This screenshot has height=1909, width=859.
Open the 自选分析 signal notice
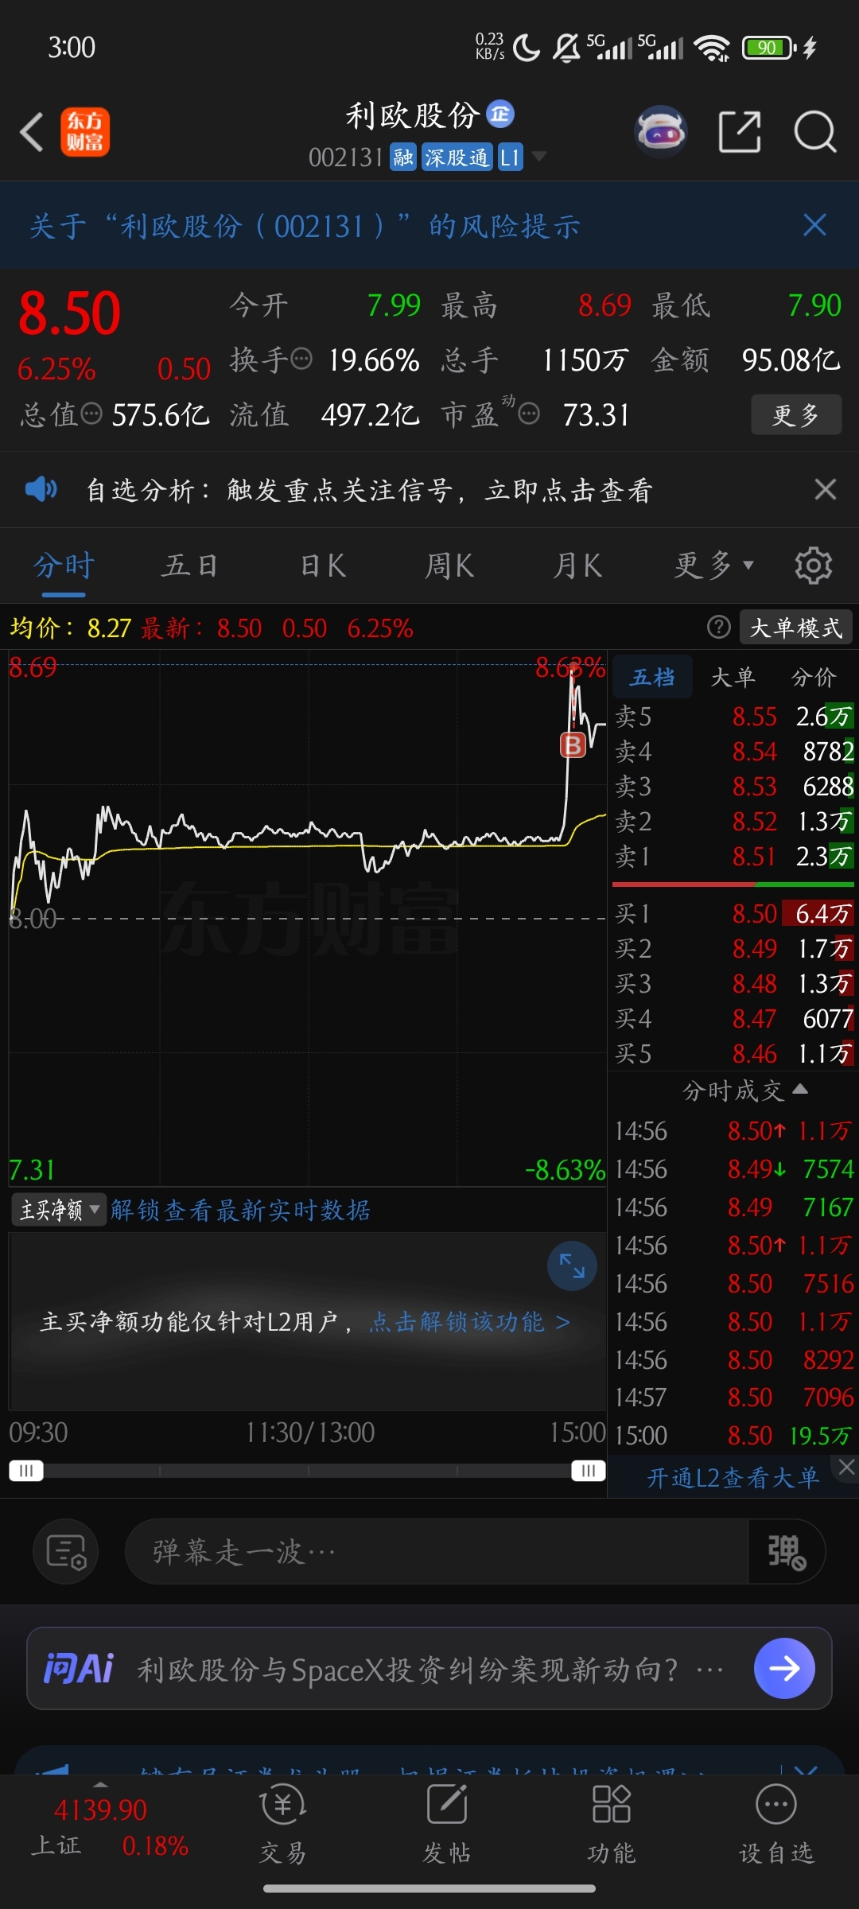369,490
